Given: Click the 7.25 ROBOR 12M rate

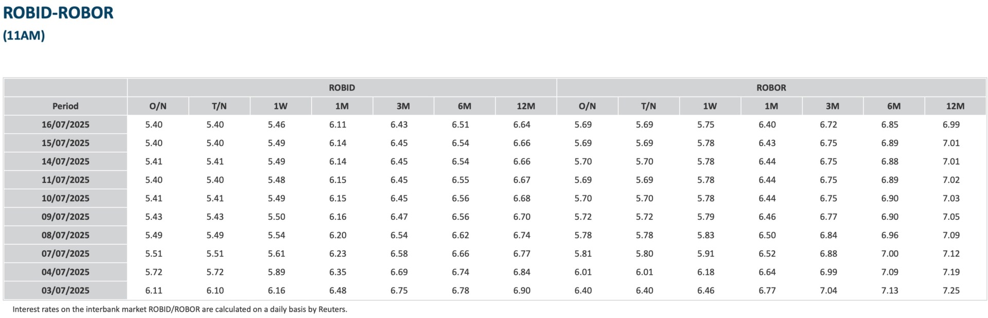Looking at the screenshot, I should 951,291.
